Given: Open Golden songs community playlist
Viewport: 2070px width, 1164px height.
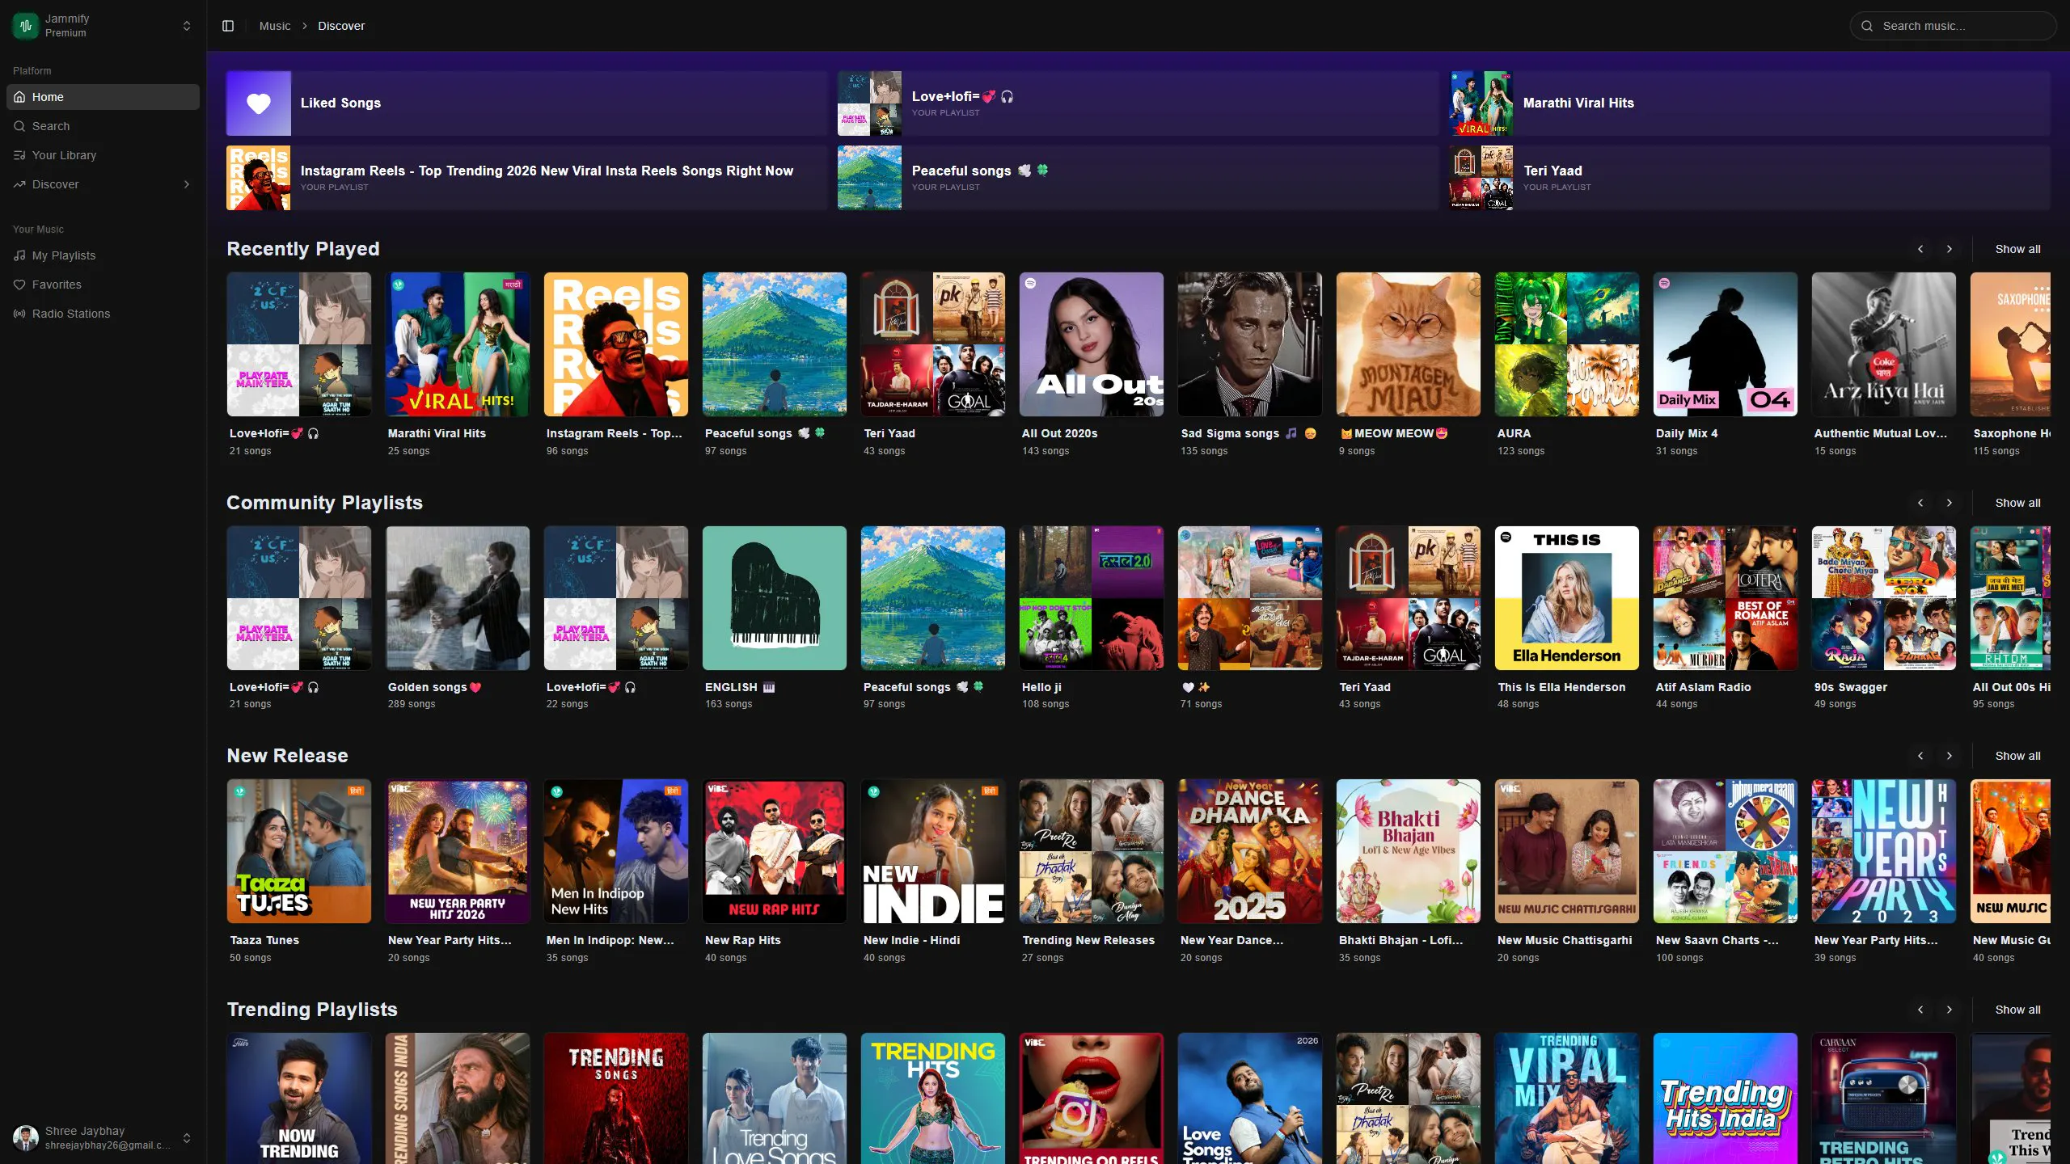Looking at the screenshot, I should coord(458,598).
